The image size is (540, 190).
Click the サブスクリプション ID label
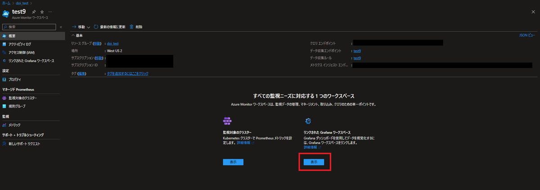84,65
